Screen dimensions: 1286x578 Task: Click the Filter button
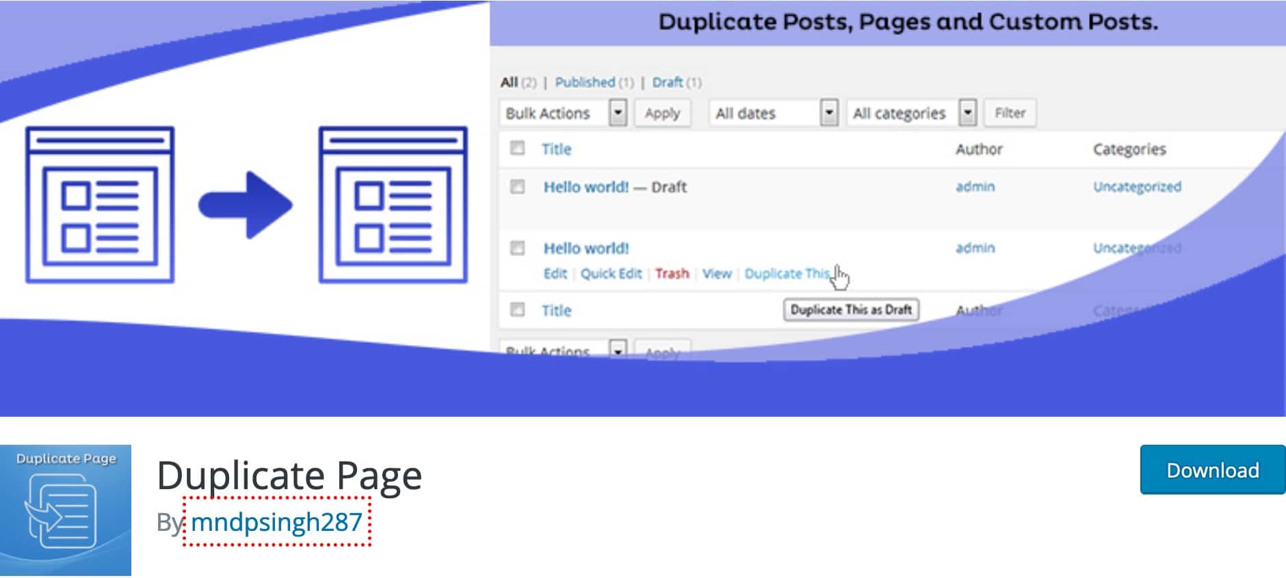[x=1010, y=113]
